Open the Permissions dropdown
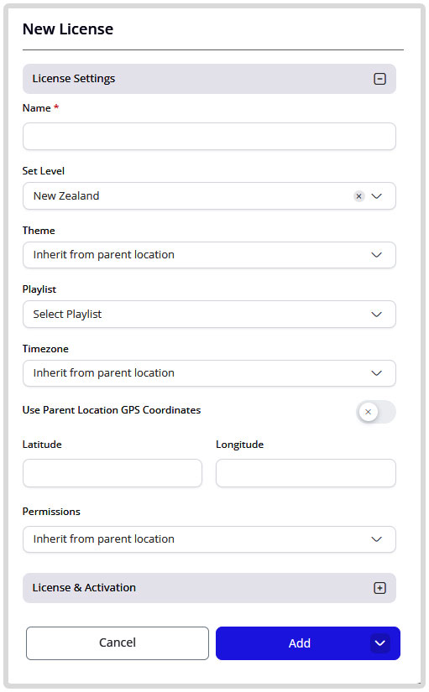 pyautogui.click(x=209, y=539)
